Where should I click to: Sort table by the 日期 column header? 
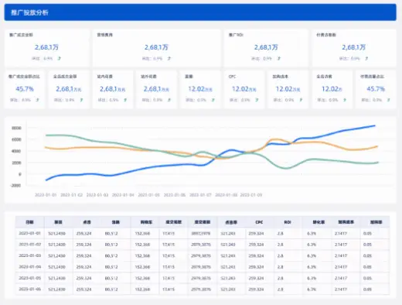[29, 222]
